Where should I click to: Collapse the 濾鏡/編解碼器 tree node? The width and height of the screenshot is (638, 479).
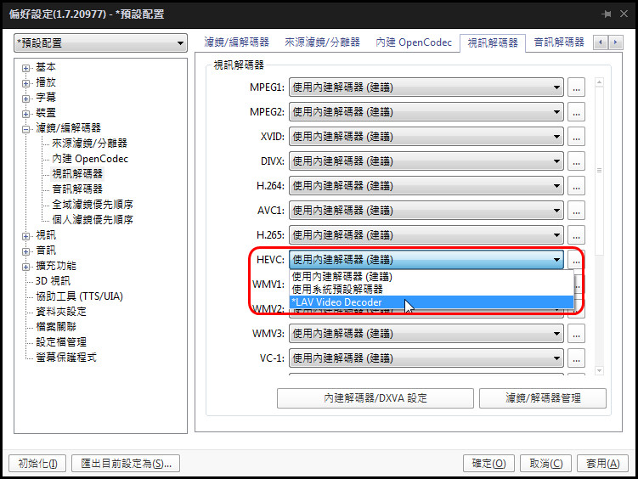pos(25,129)
